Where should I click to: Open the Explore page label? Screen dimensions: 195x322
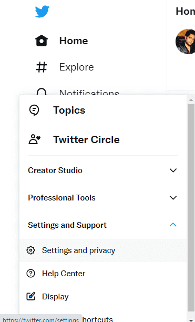tap(77, 67)
